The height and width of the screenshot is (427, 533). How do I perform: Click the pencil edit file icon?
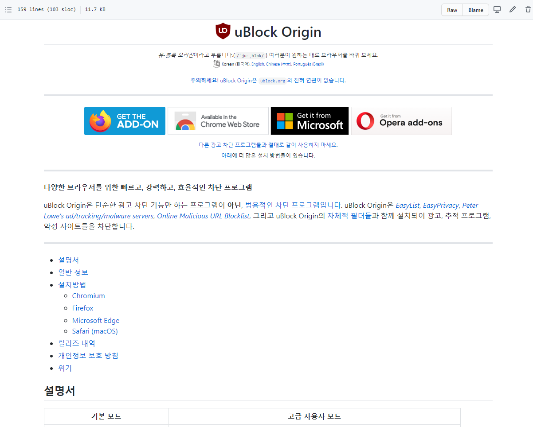[513, 10]
